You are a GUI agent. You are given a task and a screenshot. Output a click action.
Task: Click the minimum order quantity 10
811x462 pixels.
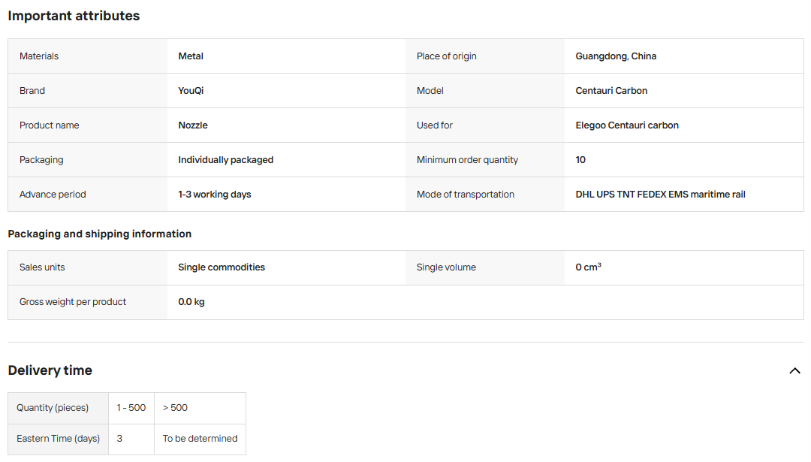[x=580, y=160]
